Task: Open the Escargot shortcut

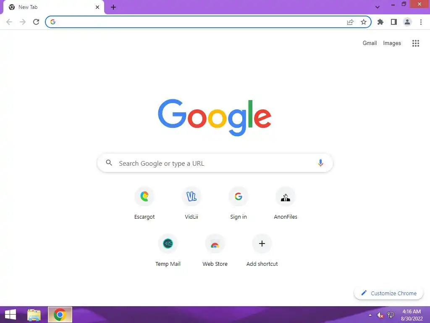Action: [144, 203]
